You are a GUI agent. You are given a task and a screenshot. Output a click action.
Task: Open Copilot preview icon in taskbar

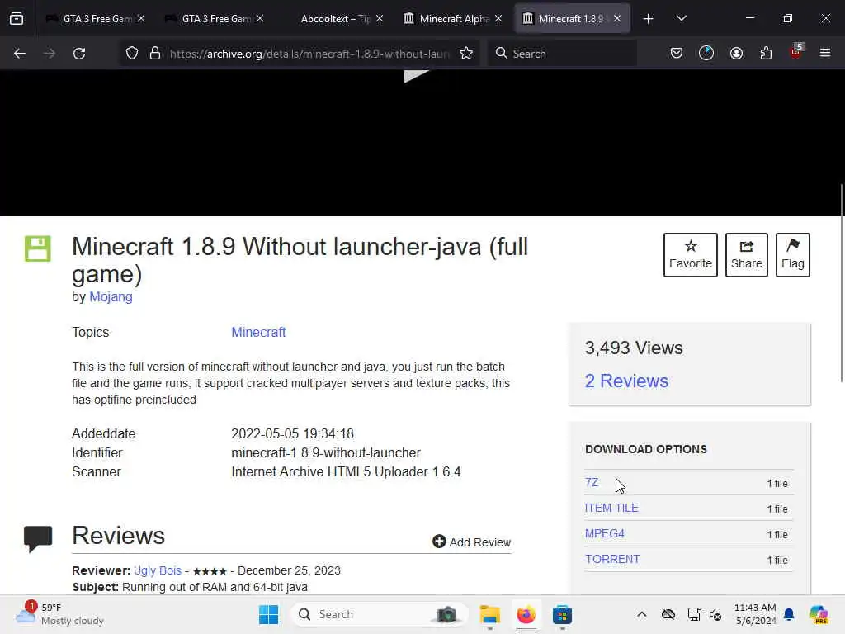(x=818, y=614)
